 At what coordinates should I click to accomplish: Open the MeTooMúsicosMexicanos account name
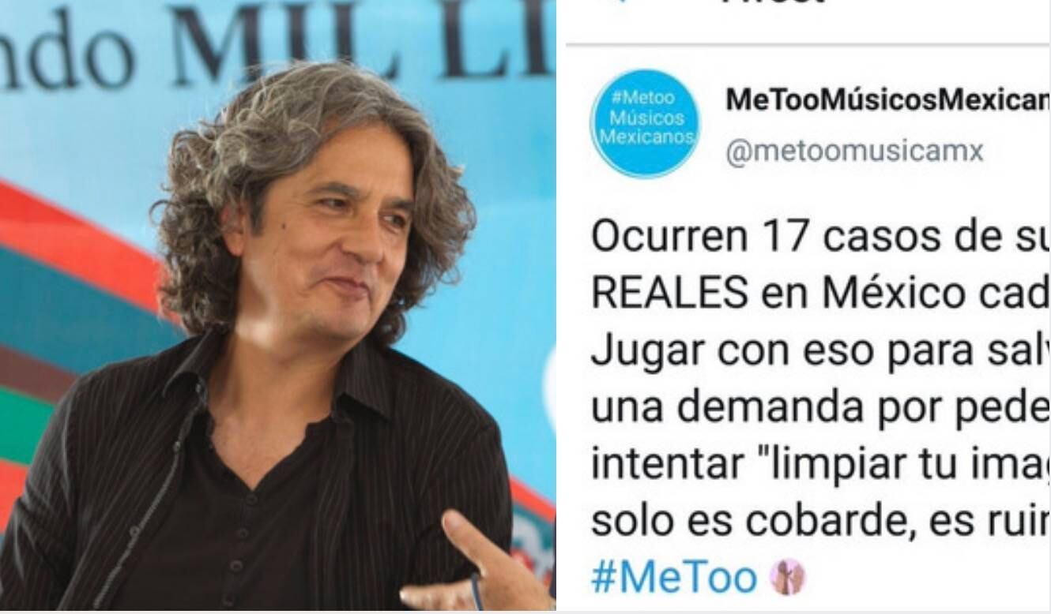(887, 100)
